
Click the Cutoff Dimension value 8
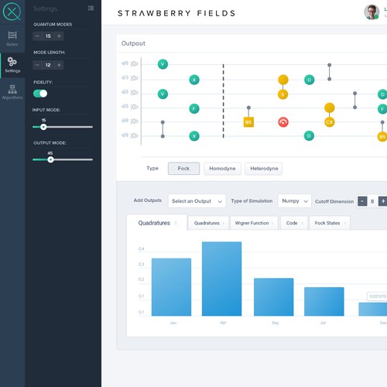372,201
